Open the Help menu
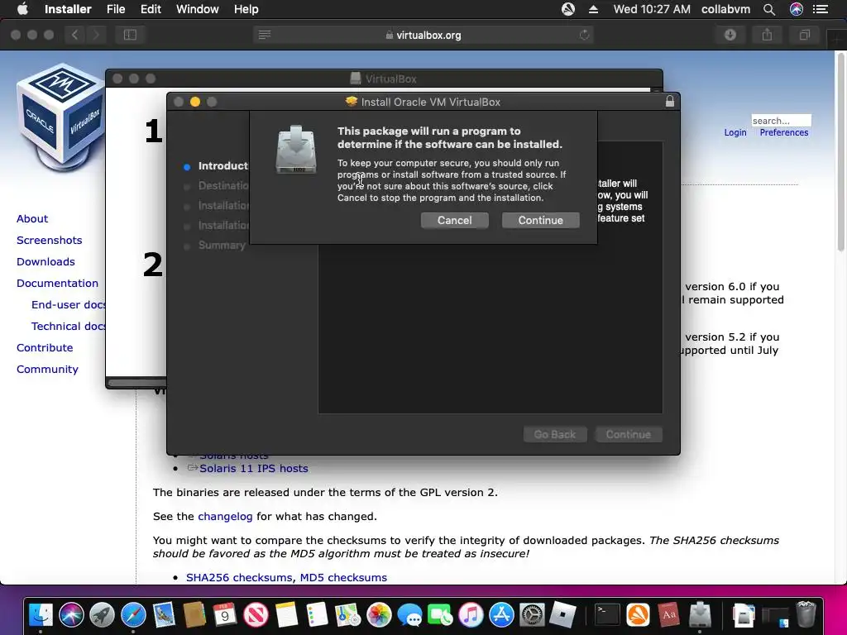847x635 pixels. coord(246,9)
